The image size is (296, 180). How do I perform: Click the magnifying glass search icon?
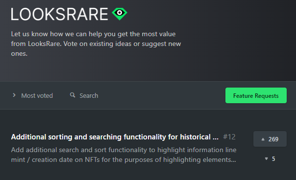pos(73,95)
